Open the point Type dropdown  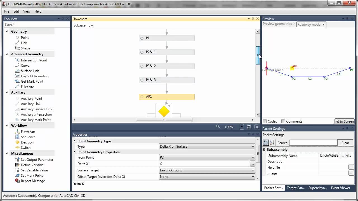[x=207, y=147]
